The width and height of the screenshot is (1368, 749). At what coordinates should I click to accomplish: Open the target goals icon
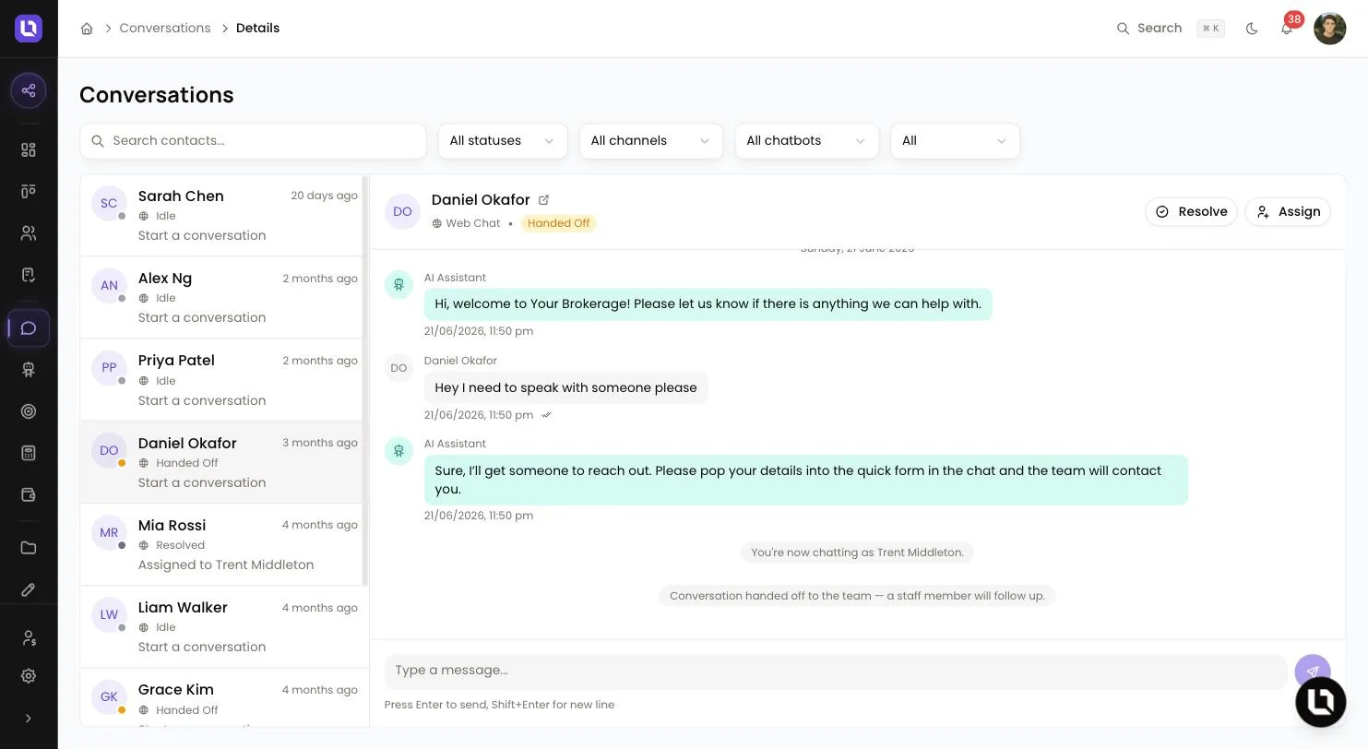[29, 411]
